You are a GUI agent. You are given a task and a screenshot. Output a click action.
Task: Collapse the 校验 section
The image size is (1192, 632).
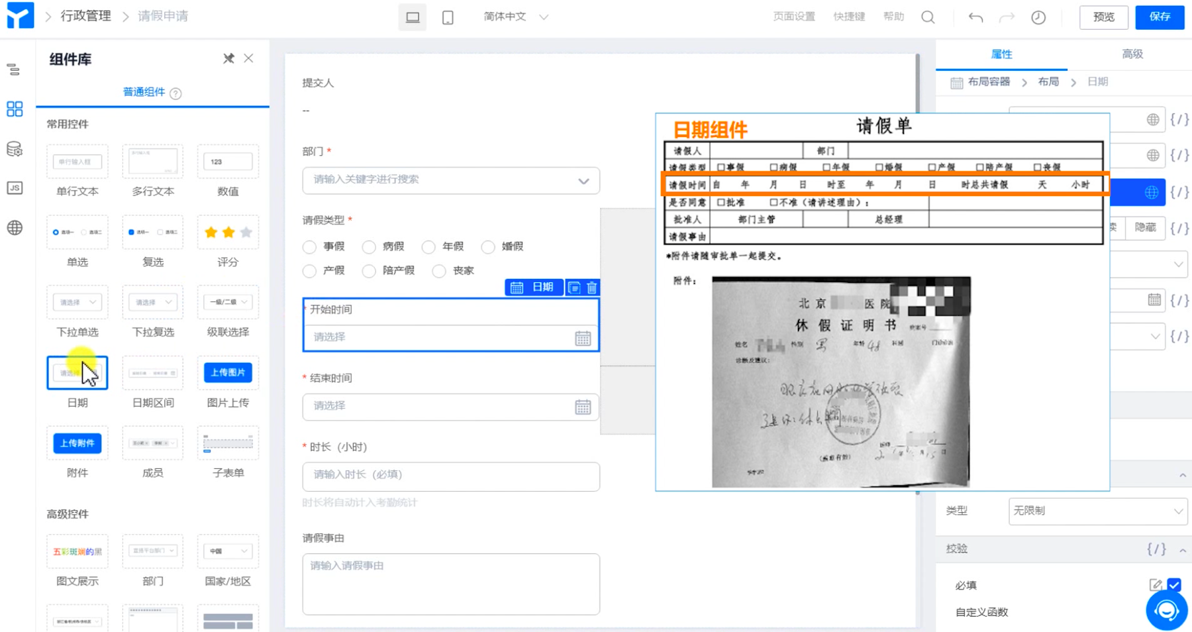(1182, 550)
